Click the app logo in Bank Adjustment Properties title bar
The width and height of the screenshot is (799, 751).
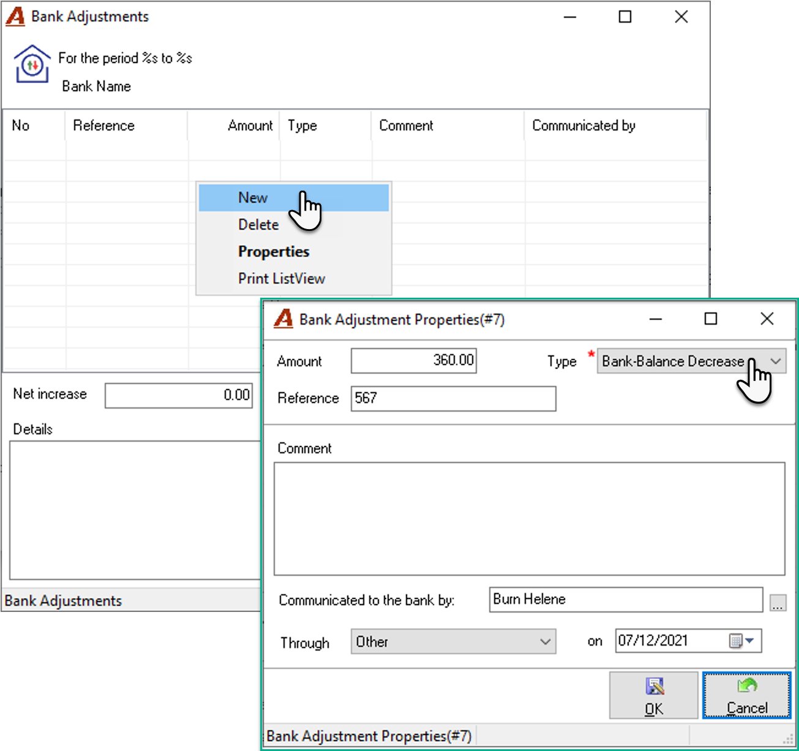point(283,319)
